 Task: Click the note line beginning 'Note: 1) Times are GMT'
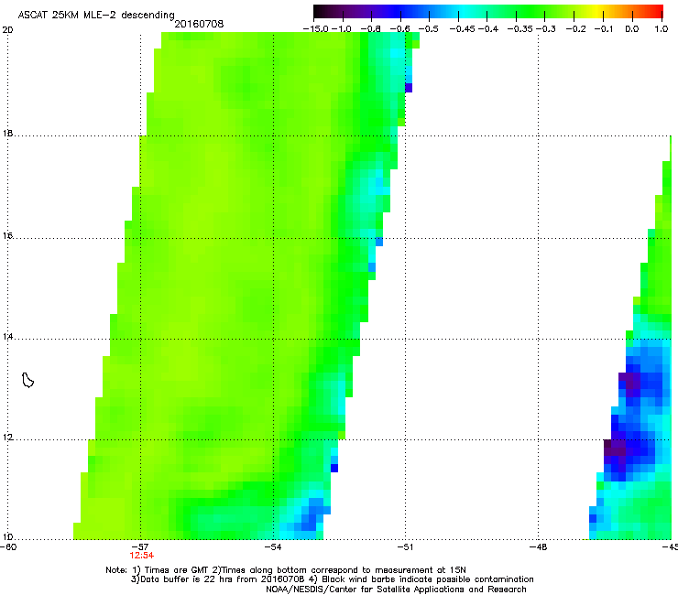[x=286, y=570]
